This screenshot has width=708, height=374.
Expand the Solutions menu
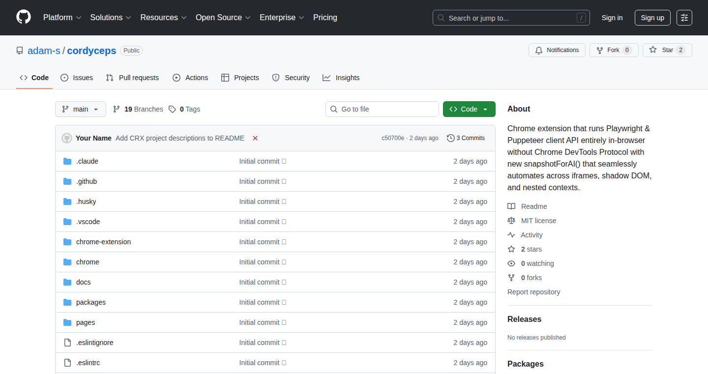[x=111, y=17]
